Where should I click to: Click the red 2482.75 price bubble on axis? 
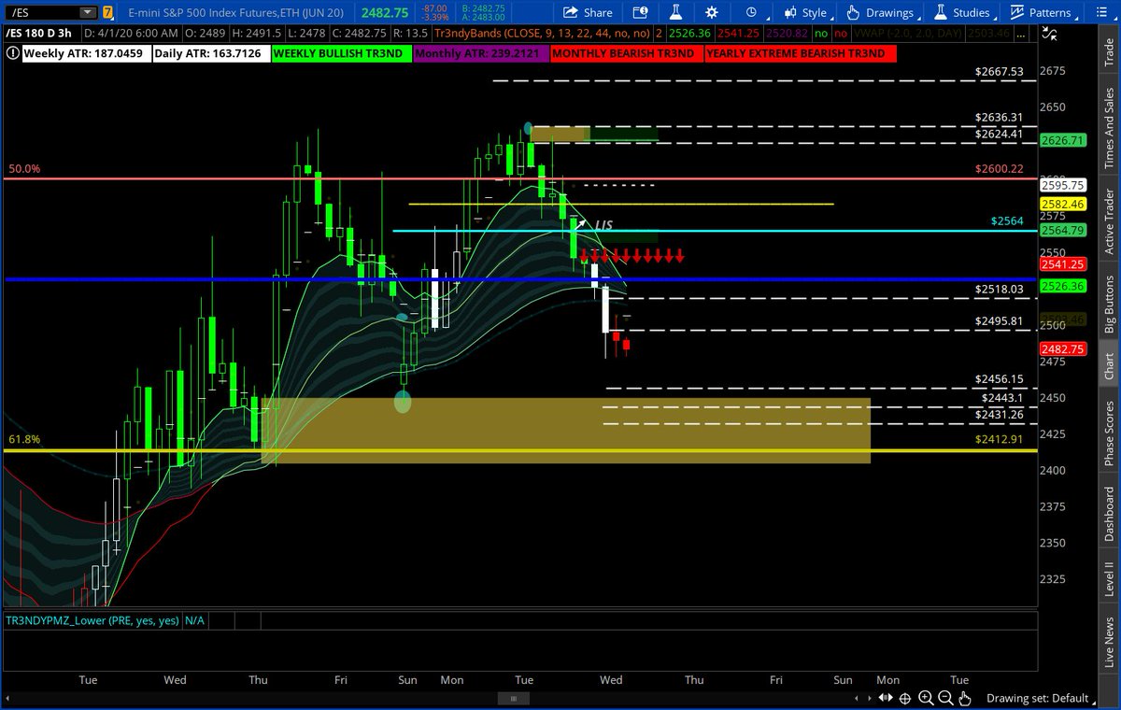click(1064, 348)
